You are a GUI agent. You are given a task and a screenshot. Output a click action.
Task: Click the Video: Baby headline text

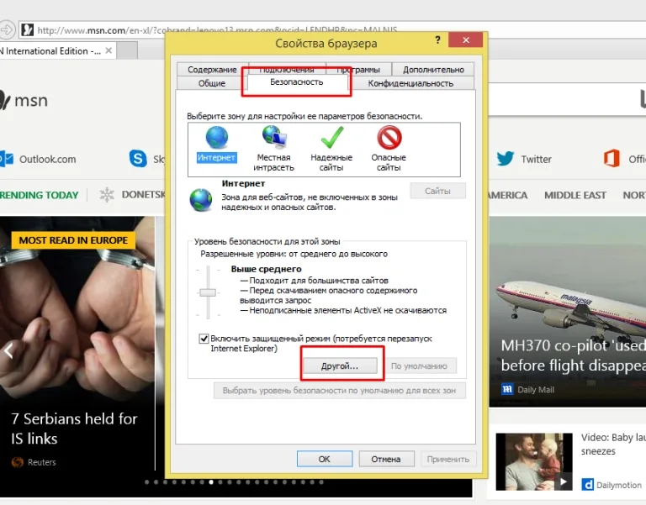click(613, 445)
